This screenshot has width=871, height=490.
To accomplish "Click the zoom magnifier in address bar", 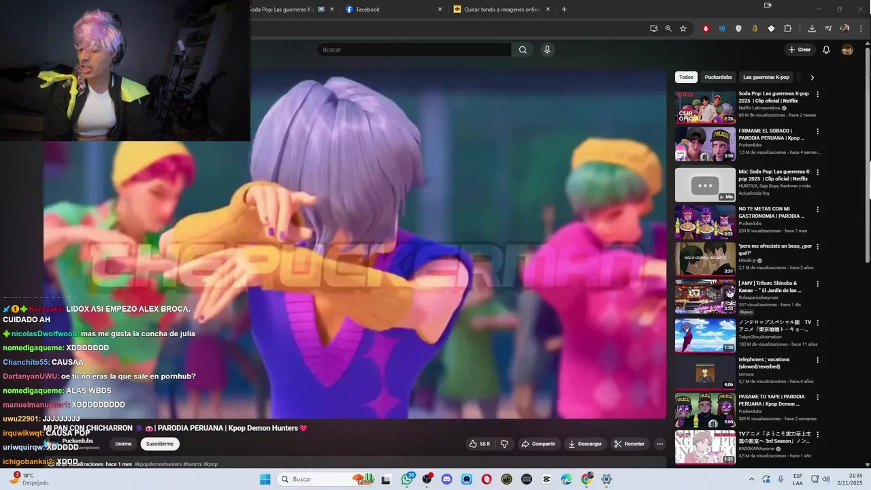I will point(668,29).
